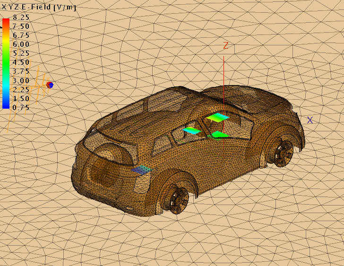Select the red-blue antenna source sphere
The width and height of the screenshot is (344, 266).
pyautogui.click(x=50, y=85)
